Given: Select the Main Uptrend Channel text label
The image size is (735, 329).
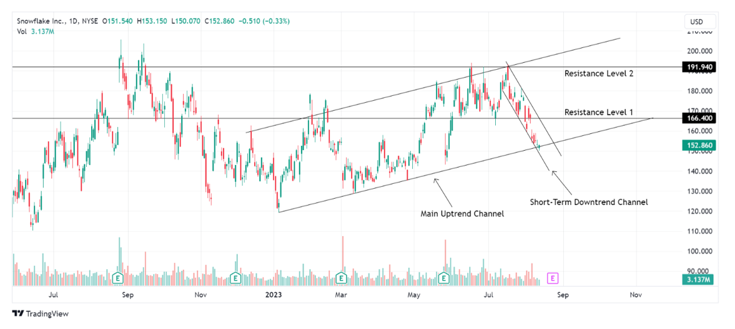Looking at the screenshot, I should (462, 213).
